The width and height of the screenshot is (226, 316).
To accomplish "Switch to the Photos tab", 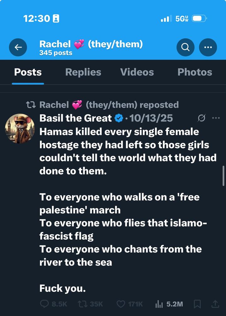I will (195, 72).
